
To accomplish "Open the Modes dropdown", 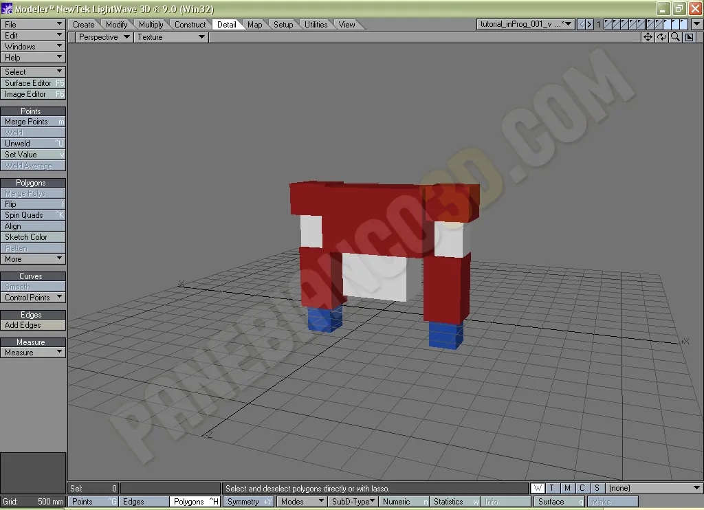I will pos(301,502).
